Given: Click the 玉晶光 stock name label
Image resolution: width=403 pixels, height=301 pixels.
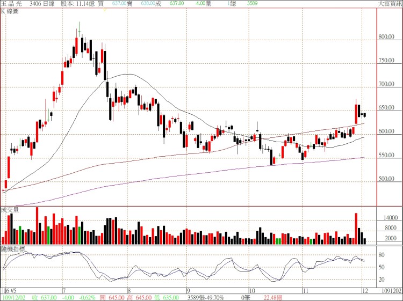Looking at the screenshot, I should tap(11, 3).
